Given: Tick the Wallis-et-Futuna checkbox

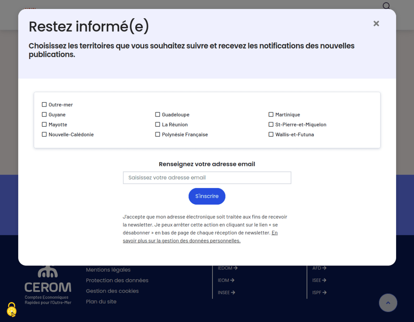Looking at the screenshot, I should click(271, 135).
